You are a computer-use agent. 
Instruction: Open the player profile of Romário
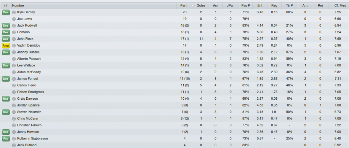(24, 32)
